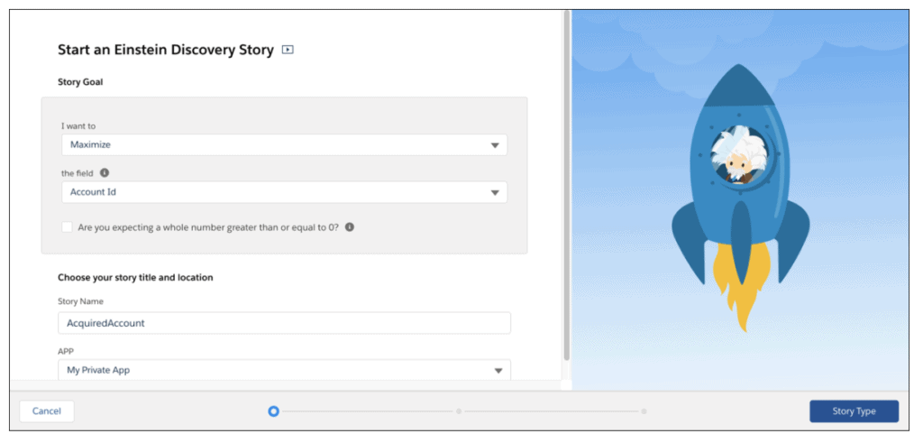Check 'expecting a whole number' checkbox
Image resolution: width=923 pixels, height=443 pixels.
[67, 226]
